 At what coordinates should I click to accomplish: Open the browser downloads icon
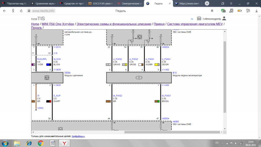256,11
